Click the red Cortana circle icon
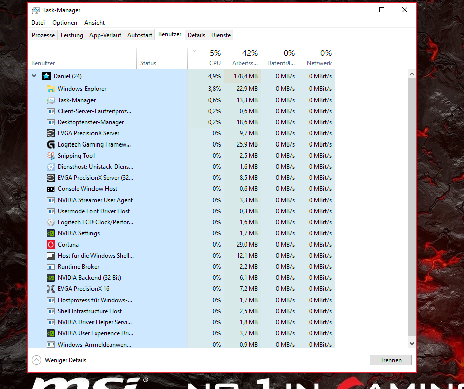 click(x=51, y=245)
